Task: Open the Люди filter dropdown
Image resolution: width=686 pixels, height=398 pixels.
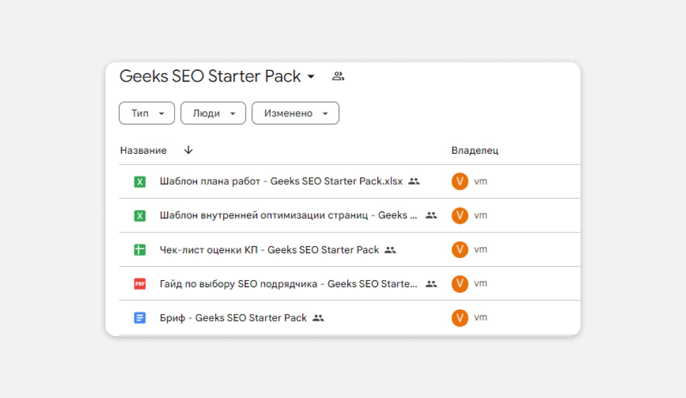Action: 213,113
